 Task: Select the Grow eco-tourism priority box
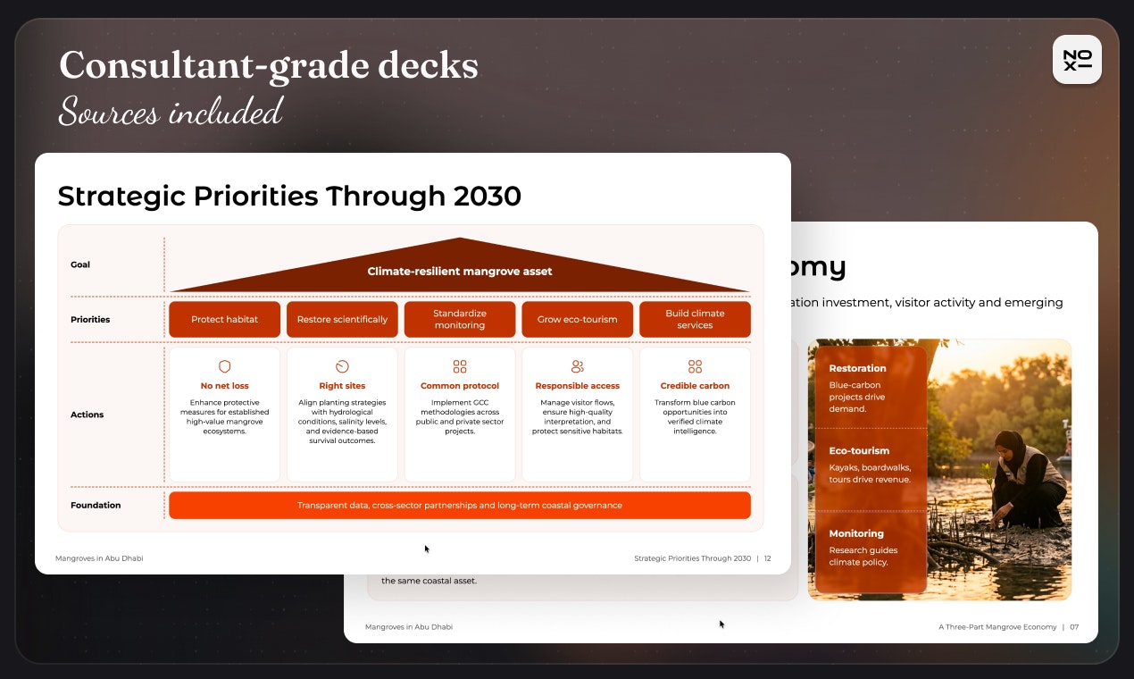tap(577, 319)
